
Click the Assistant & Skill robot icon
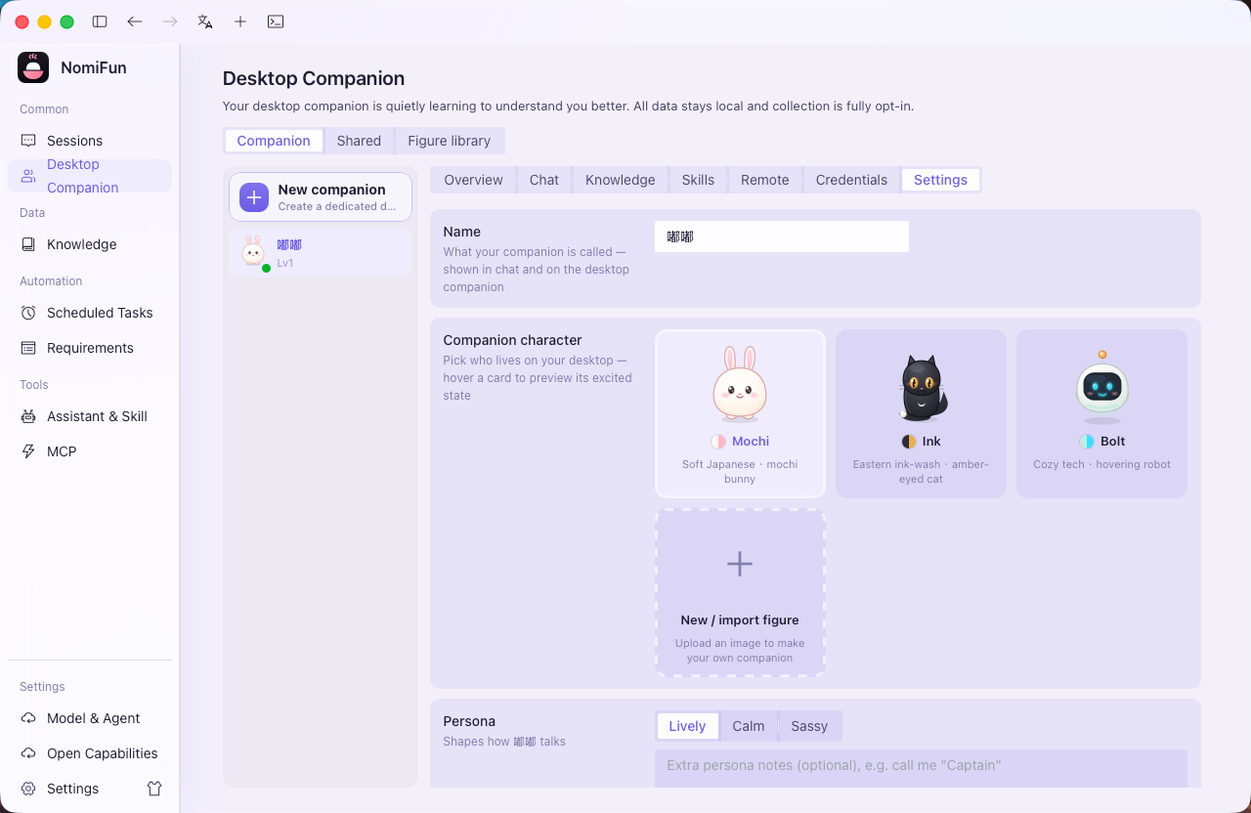pyautogui.click(x=28, y=416)
